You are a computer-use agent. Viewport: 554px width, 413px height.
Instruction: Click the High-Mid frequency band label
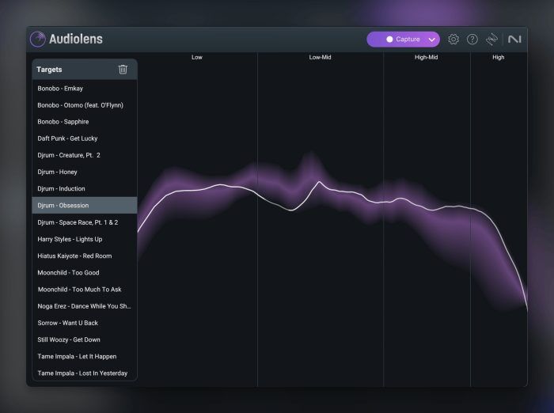(x=426, y=58)
